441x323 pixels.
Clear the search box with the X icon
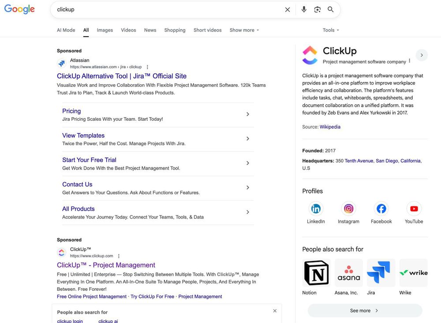(x=288, y=10)
